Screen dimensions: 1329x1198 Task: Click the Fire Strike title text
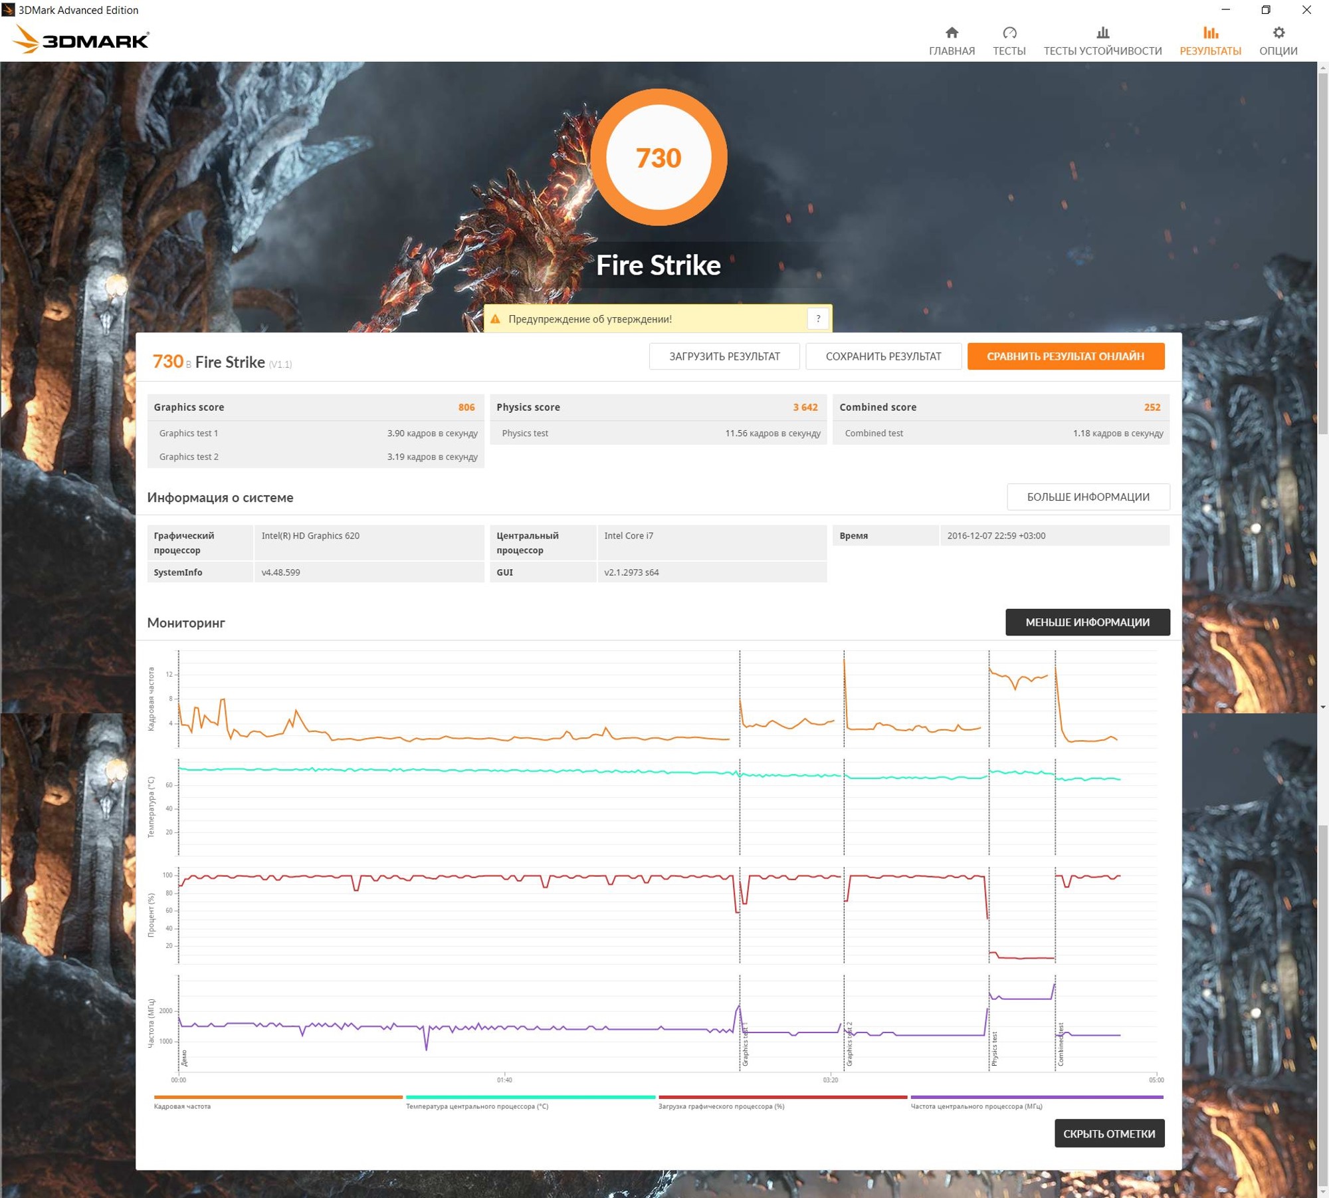658,265
